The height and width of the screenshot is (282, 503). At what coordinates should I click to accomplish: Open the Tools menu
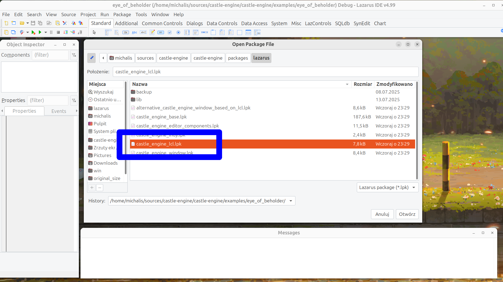[141, 14]
